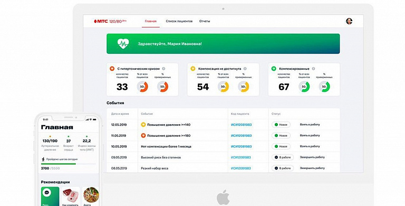Click body mass index '22,2' on phone
Screen dimensions: 405x206
tap(86, 141)
